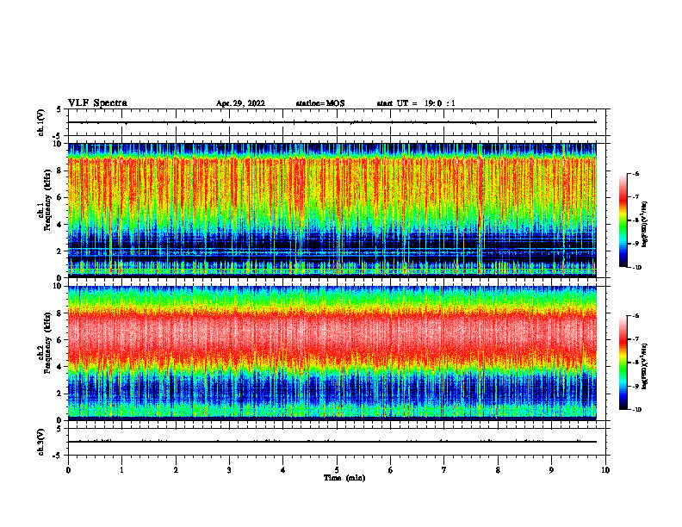The image size is (682, 527).
Task: Click the "-6" label on ch.2 color bar
Action: pyautogui.click(x=636, y=316)
